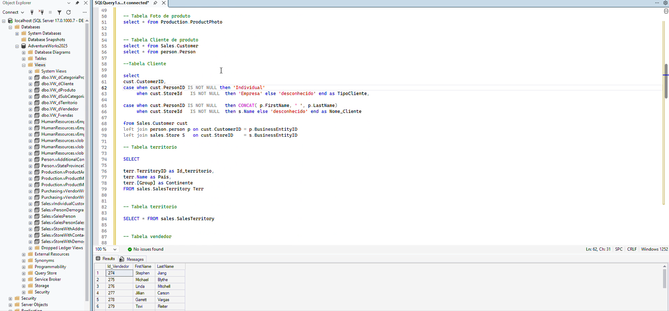Expand the Tables folder node
Viewport: 669px width, 311px height.
pyautogui.click(x=24, y=59)
